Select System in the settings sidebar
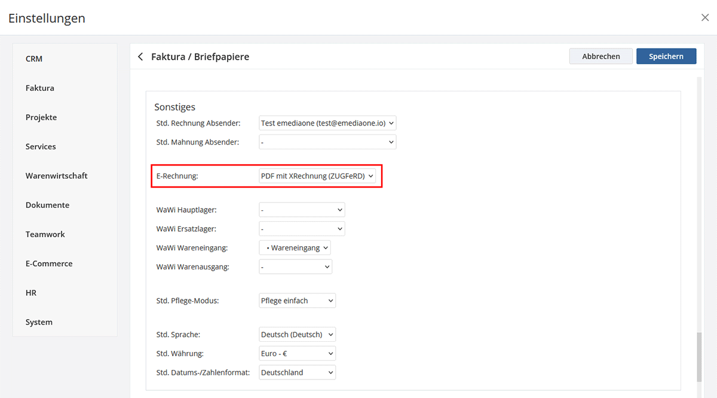Image resolution: width=717 pixels, height=398 pixels. click(x=39, y=322)
